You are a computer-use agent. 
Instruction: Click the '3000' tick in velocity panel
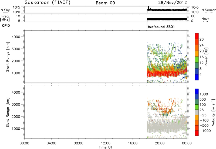click(16, 104)
